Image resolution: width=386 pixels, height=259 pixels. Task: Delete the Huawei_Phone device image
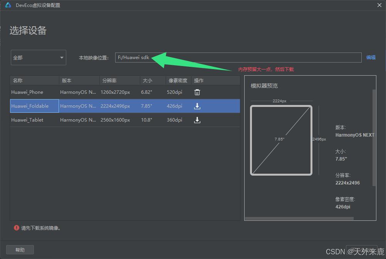point(197,92)
